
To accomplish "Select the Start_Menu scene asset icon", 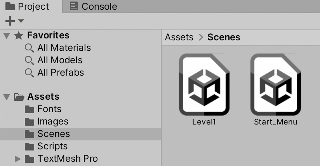I will [x=275, y=85].
